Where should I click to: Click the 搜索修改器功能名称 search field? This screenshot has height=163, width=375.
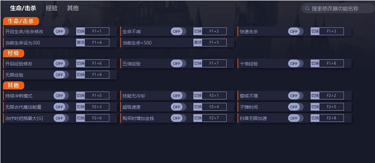coord(337,9)
